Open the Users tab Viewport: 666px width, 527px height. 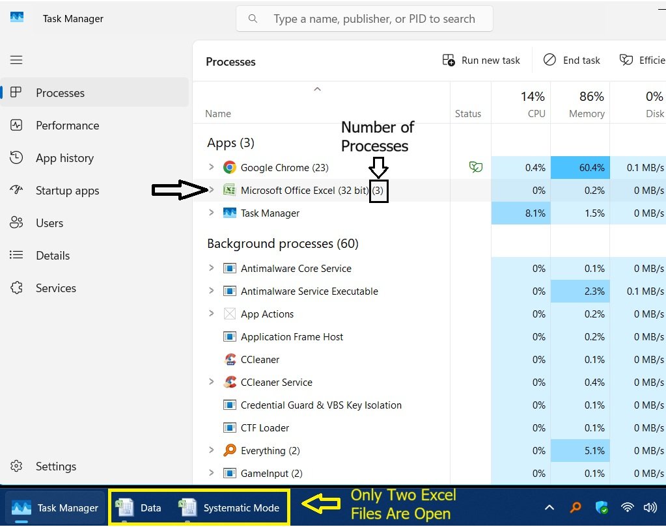(x=94, y=223)
